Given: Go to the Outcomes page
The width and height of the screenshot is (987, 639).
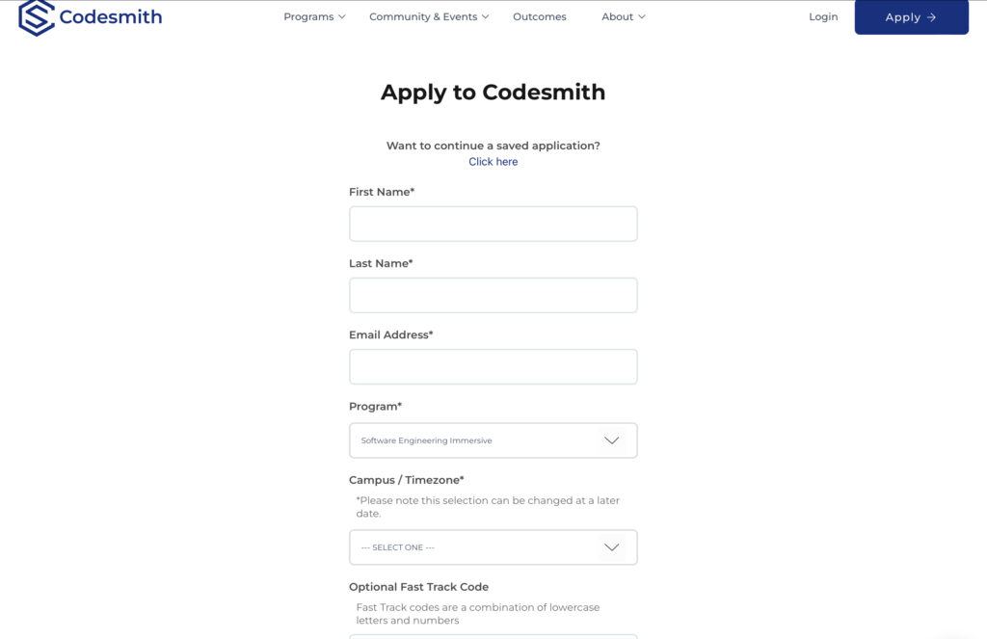Looking at the screenshot, I should click(x=540, y=17).
